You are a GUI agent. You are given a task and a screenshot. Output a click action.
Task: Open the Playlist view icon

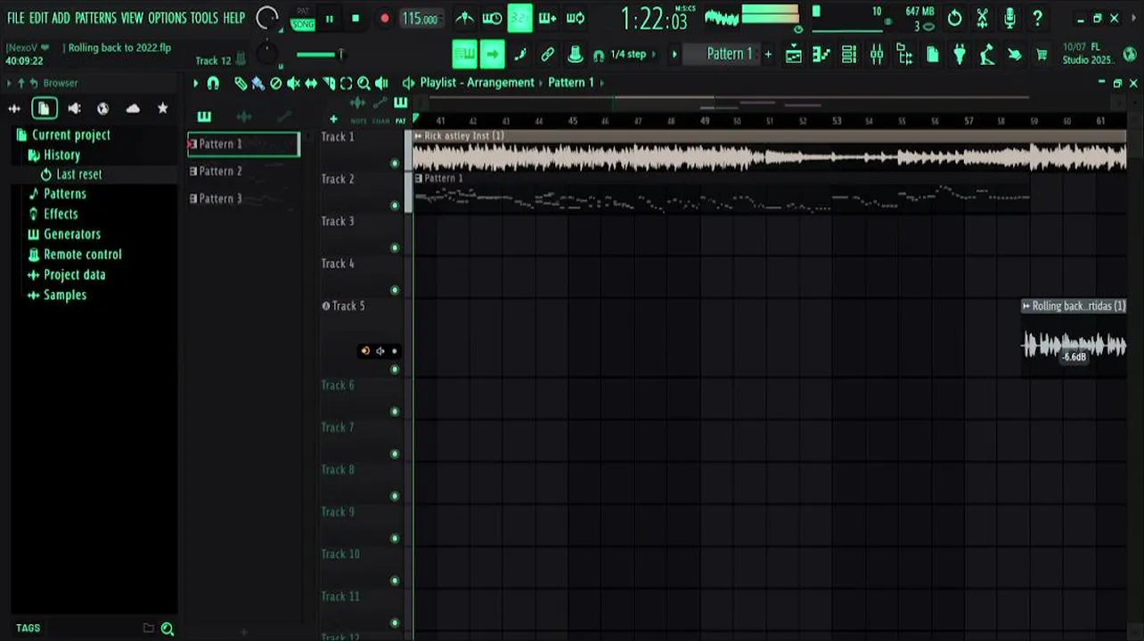(x=793, y=54)
